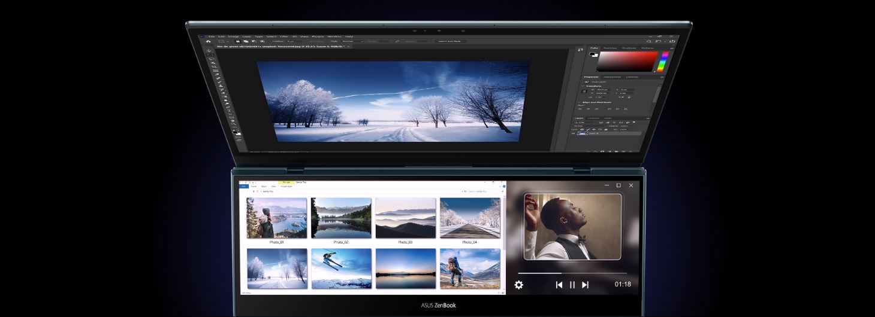Maximize the media player window
Image resolution: width=875 pixels, height=317 pixels.
[x=618, y=185]
